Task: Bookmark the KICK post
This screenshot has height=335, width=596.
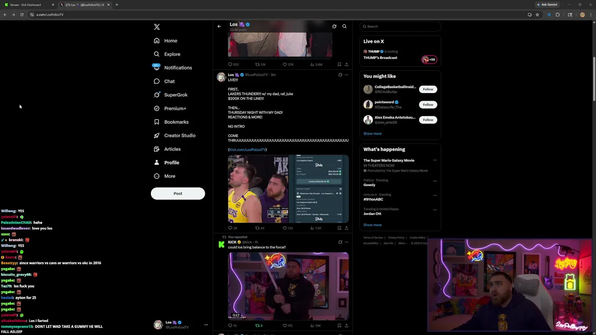Action: coord(339,326)
